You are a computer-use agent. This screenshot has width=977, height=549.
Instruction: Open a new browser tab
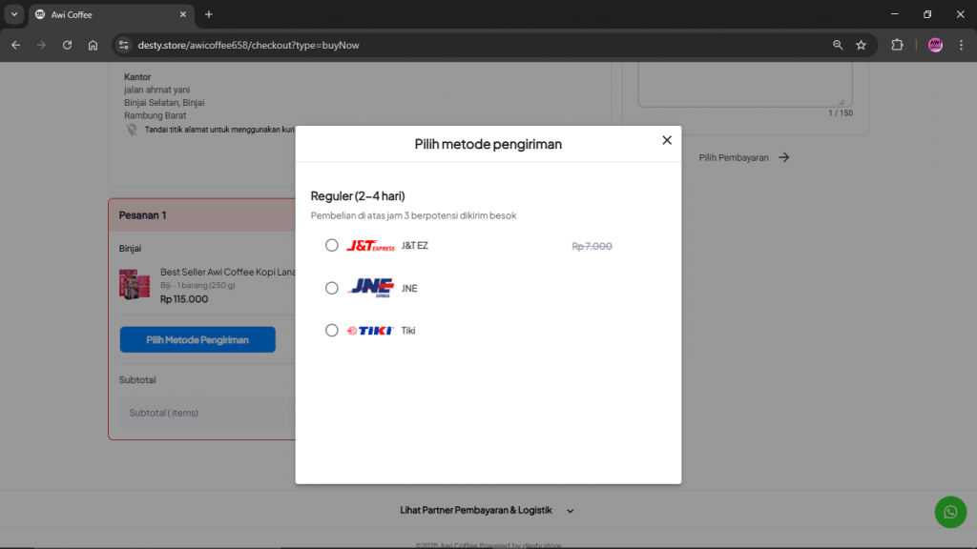(x=209, y=14)
